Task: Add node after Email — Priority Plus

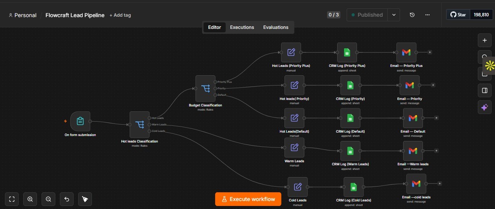Action: pos(430,52)
